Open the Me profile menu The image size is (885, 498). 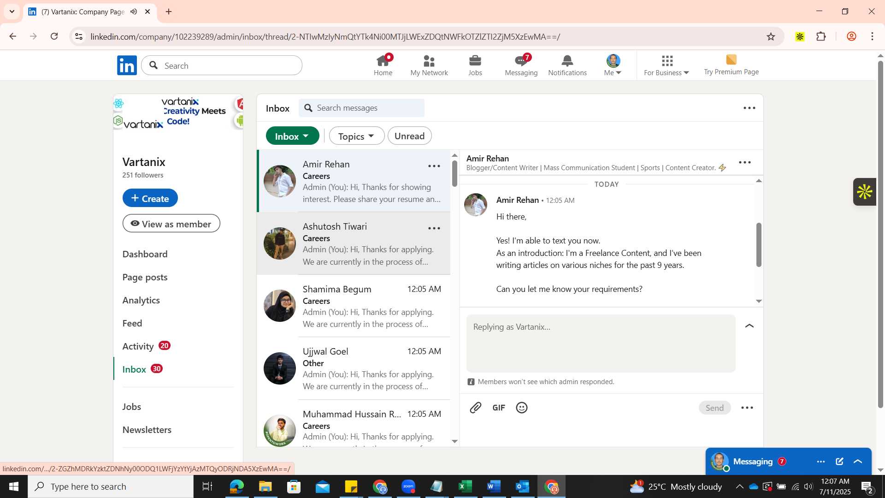tap(613, 65)
